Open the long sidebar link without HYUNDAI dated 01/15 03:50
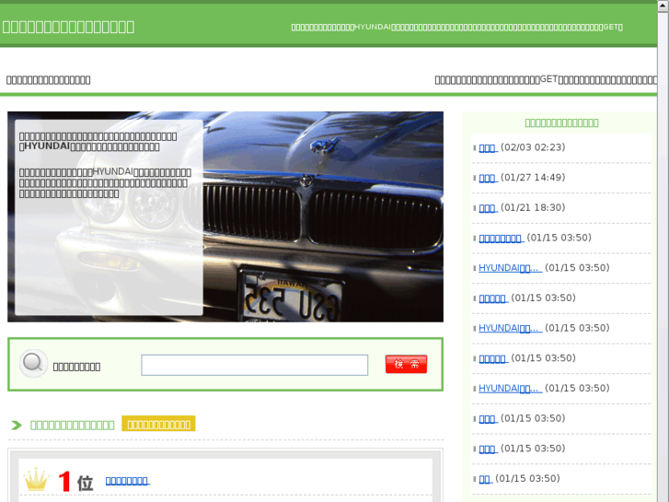 (501, 238)
